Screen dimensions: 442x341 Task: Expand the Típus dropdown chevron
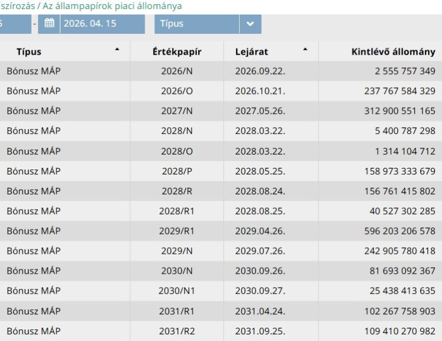click(x=250, y=24)
